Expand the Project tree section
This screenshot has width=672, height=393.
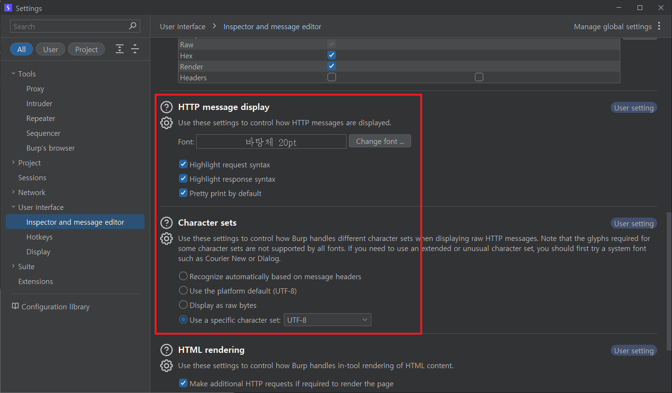coord(13,163)
